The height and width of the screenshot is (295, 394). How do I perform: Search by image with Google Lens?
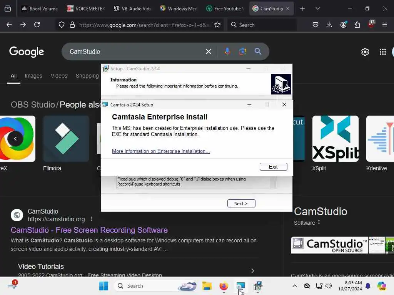(x=242, y=51)
